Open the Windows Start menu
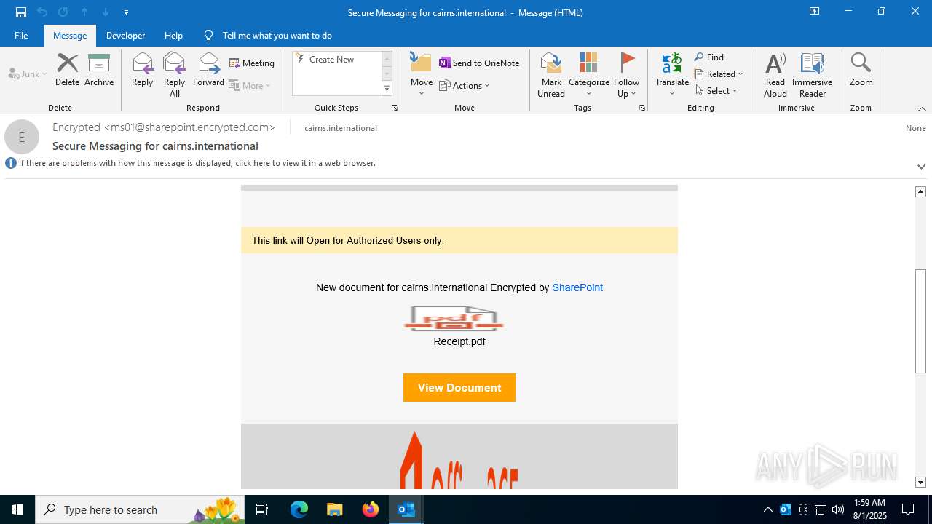This screenshot has height=524, width=932. (x=17, y=509)
